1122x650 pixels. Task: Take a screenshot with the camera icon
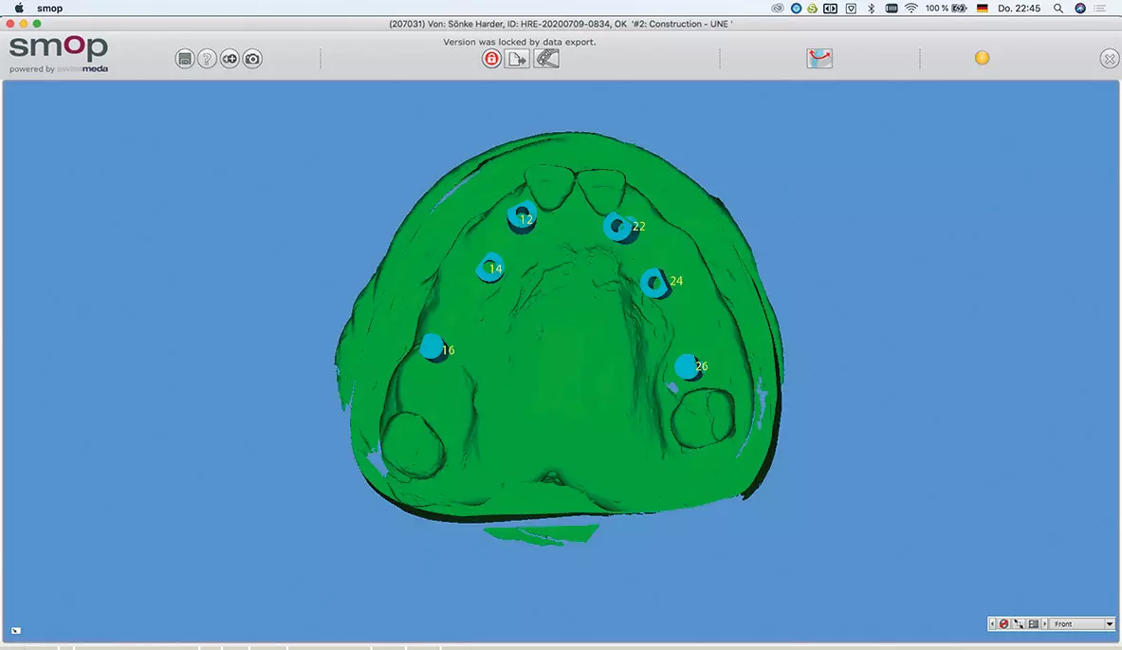[x=252, y=59]
